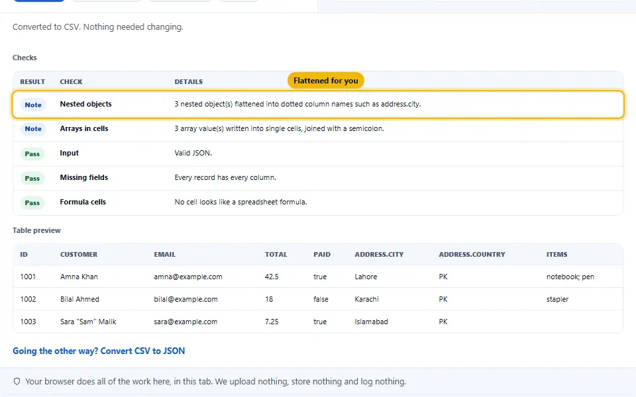The width and height of the screenshot is (636, 397).
Task: Select the city cell 'Lahore'
Action: click(366, 277)
